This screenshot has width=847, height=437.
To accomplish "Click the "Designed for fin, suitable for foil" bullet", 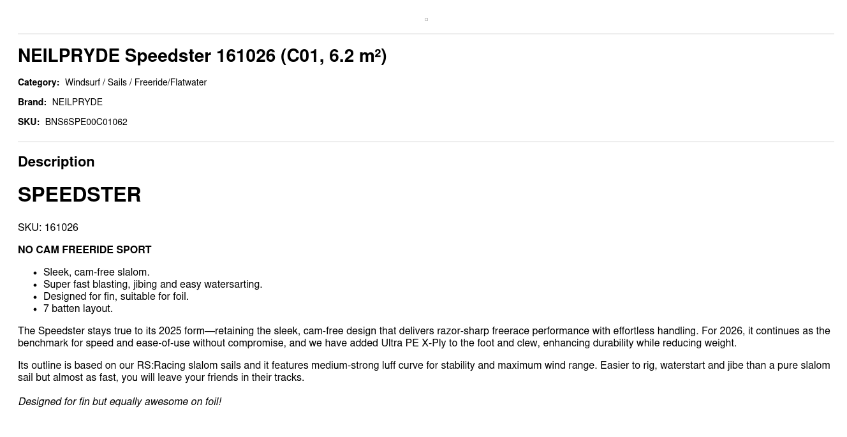I will pyautogui.click(x=115, y=297).
